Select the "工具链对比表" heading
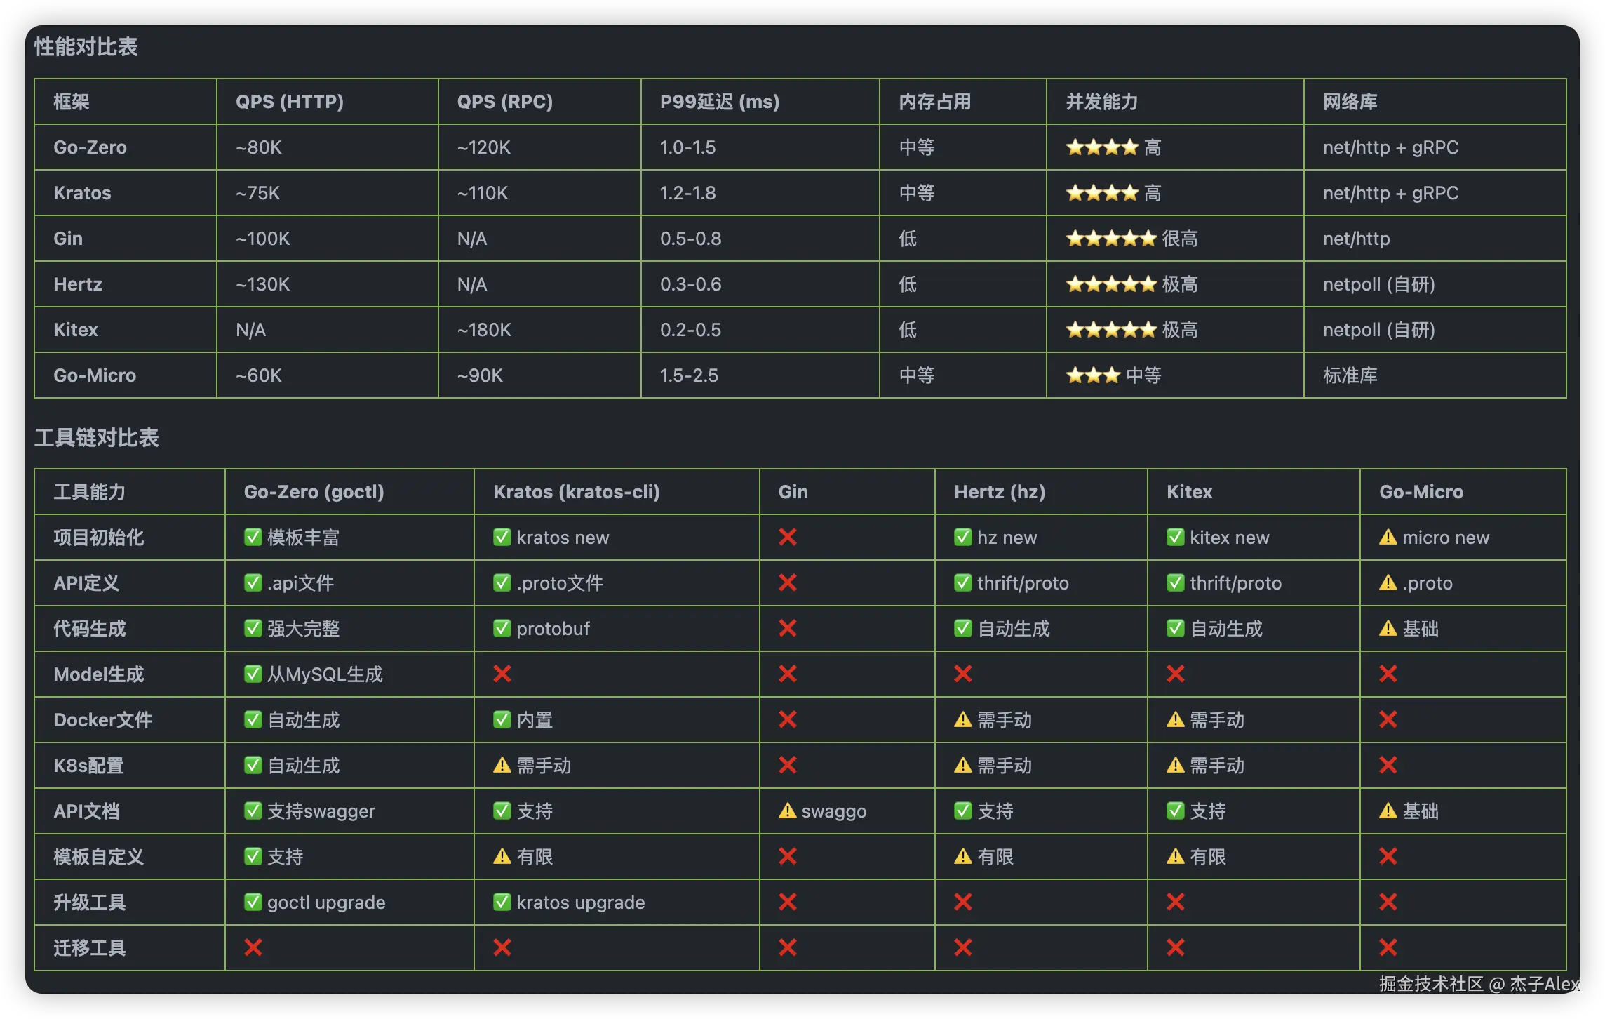The height and width of the screenshot is (1019, 1605). [x=97, y=438]
